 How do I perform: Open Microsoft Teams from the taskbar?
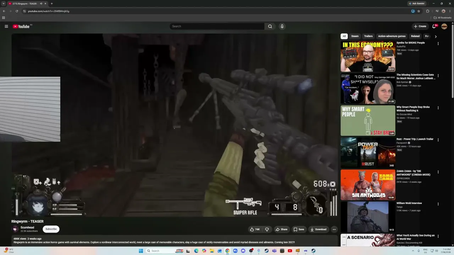(x=274, y=251)
